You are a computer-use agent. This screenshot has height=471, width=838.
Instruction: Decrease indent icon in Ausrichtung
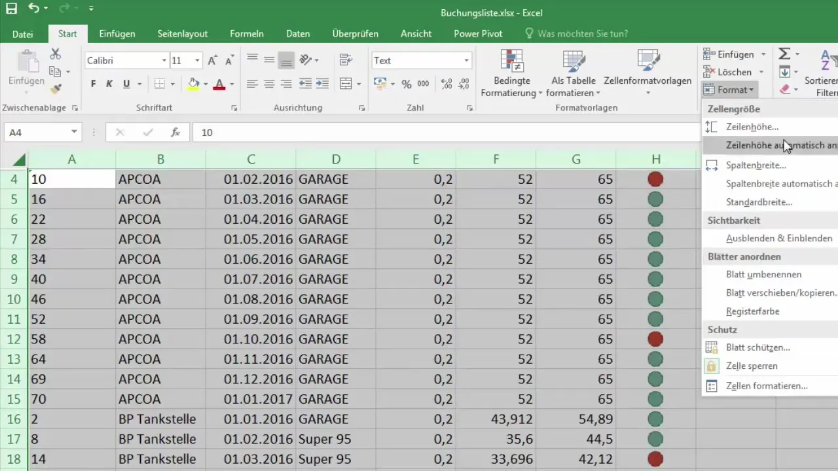305,84
